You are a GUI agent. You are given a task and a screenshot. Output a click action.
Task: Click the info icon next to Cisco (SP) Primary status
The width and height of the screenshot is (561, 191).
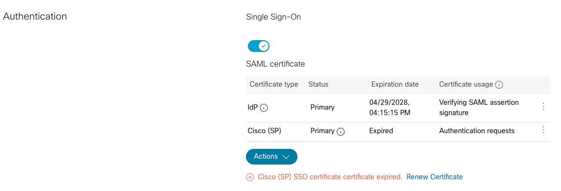(x=341, y=132)
